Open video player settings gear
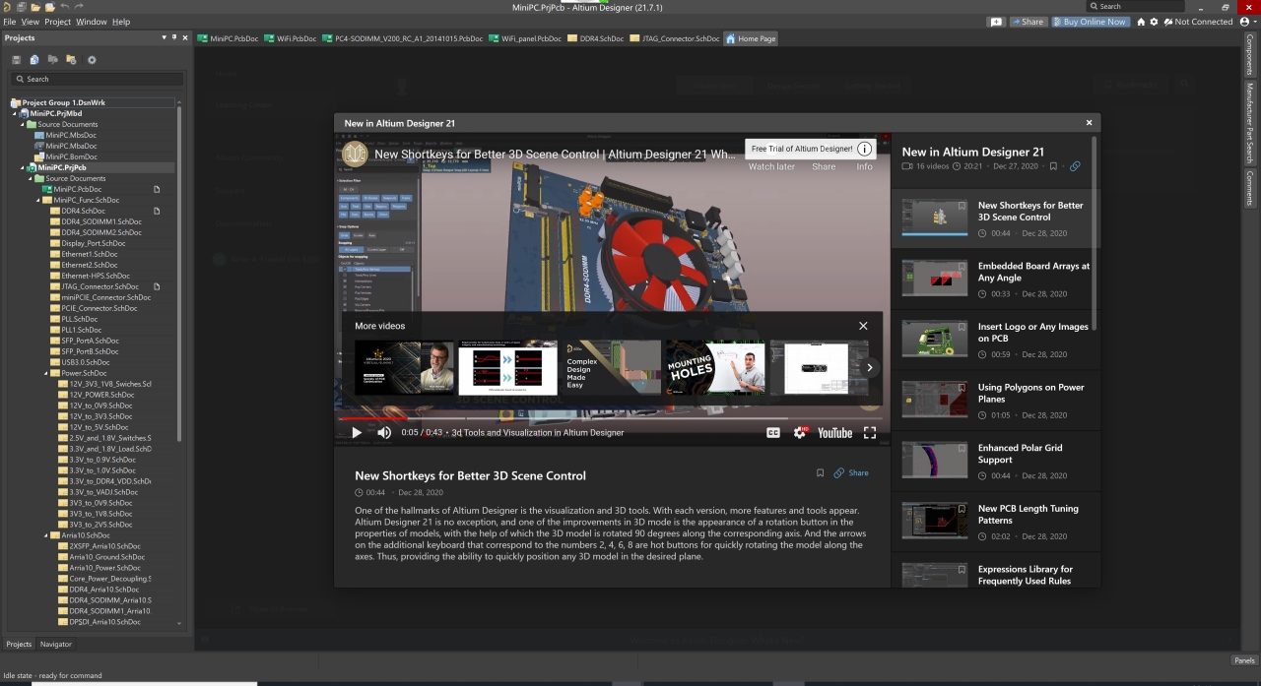This screenshot has width=1261, height=686. click(800, 432)
